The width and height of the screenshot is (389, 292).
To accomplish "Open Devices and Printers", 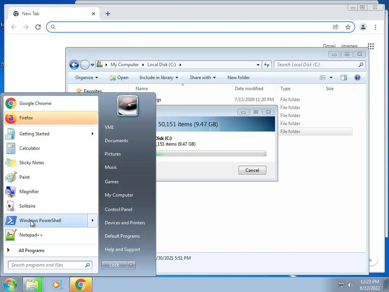I will [x=125, y=223].
